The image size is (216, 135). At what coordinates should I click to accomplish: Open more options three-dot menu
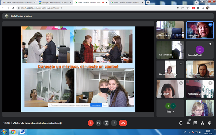114,123
